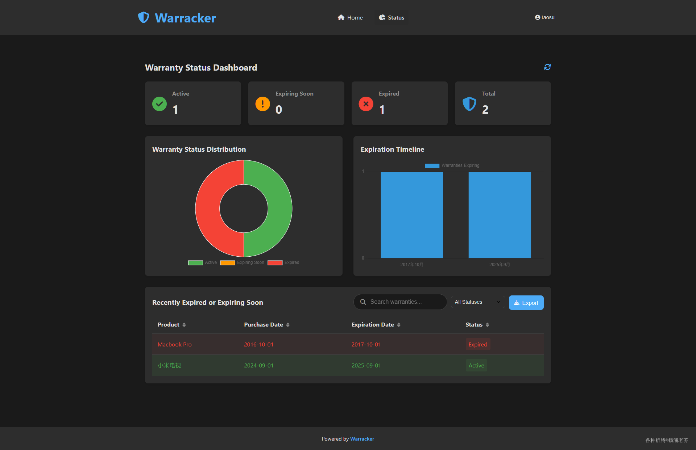Open the All Statuses dropdown
696x450 pixels.
[x=477, y=302]
